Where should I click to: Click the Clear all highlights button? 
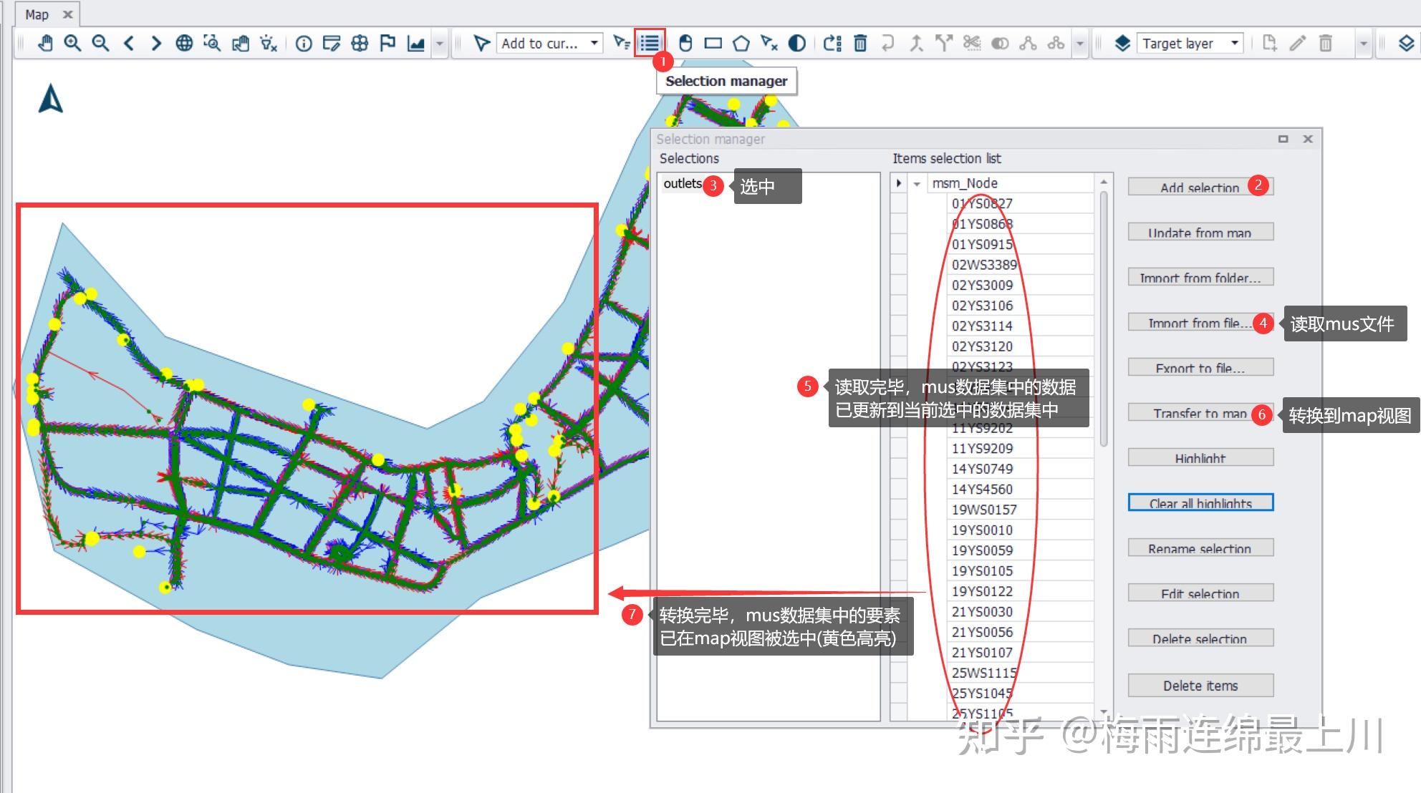[x=1200, y=502]
